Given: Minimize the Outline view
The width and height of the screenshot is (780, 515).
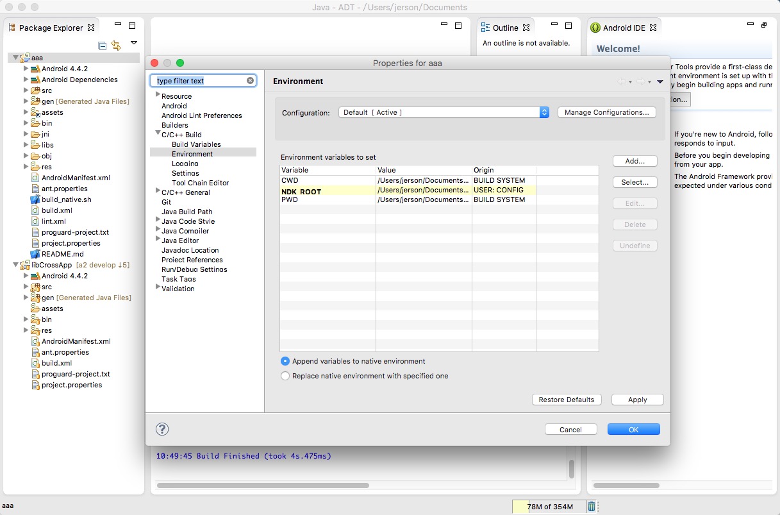Looking at the screenshot, I should coord(554,26).
